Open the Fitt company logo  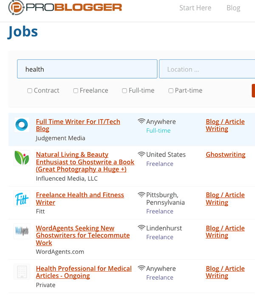tap(22, 199)
